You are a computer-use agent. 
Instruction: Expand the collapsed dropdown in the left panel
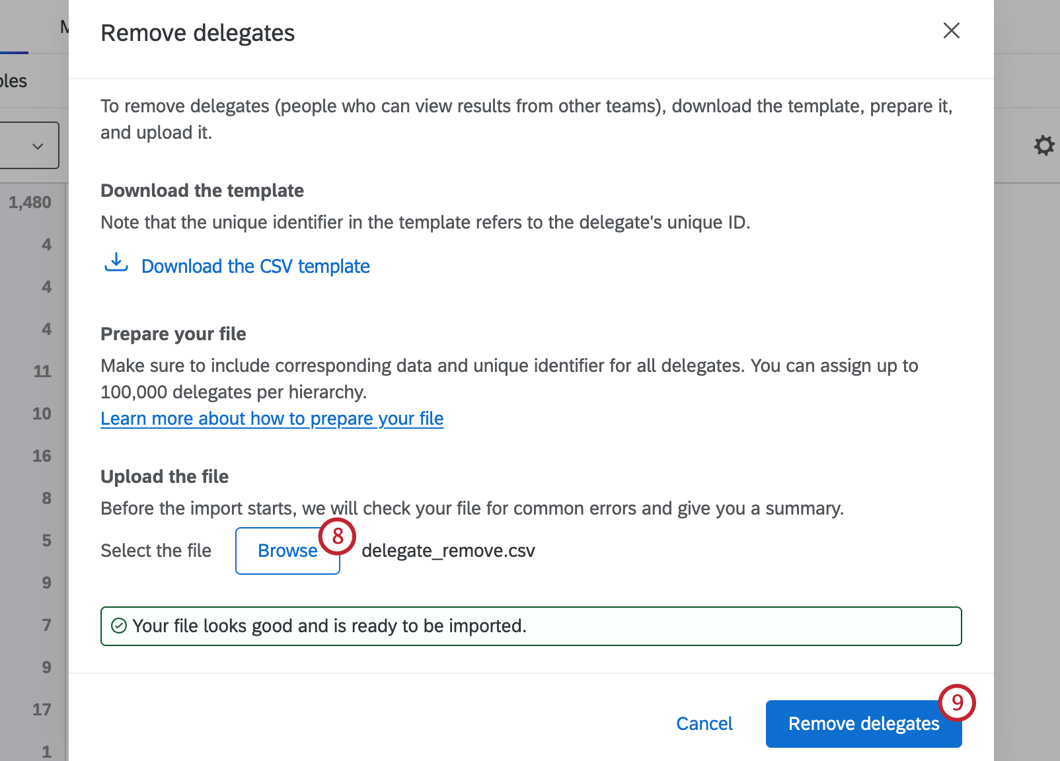(37, 145)
